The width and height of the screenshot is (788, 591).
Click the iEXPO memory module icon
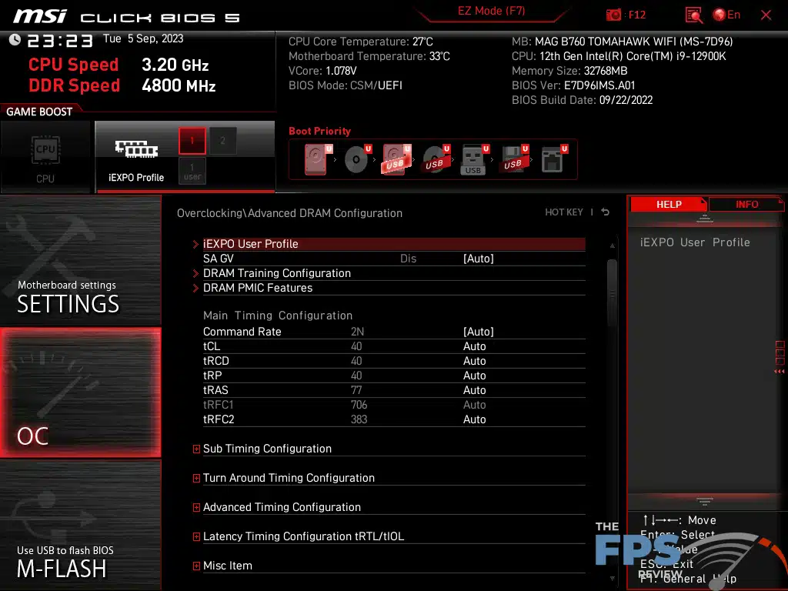tap(136, 149)
